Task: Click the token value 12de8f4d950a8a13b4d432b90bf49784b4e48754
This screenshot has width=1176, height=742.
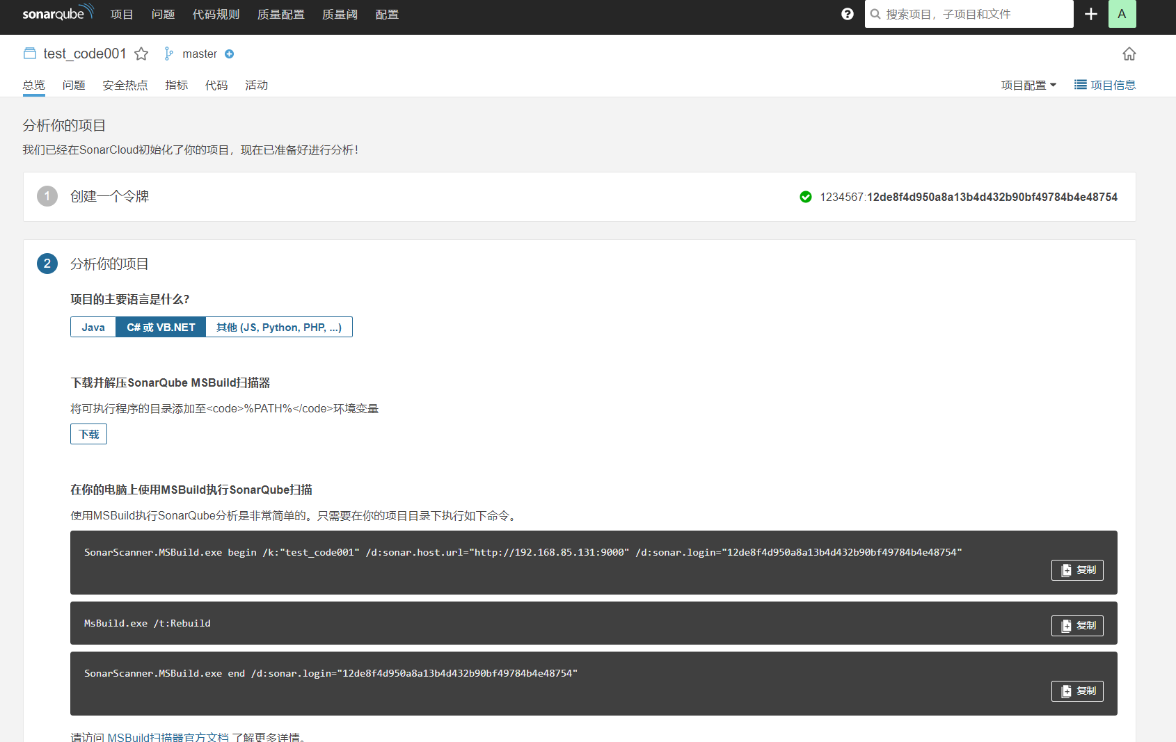Action: tap(992, 197)
